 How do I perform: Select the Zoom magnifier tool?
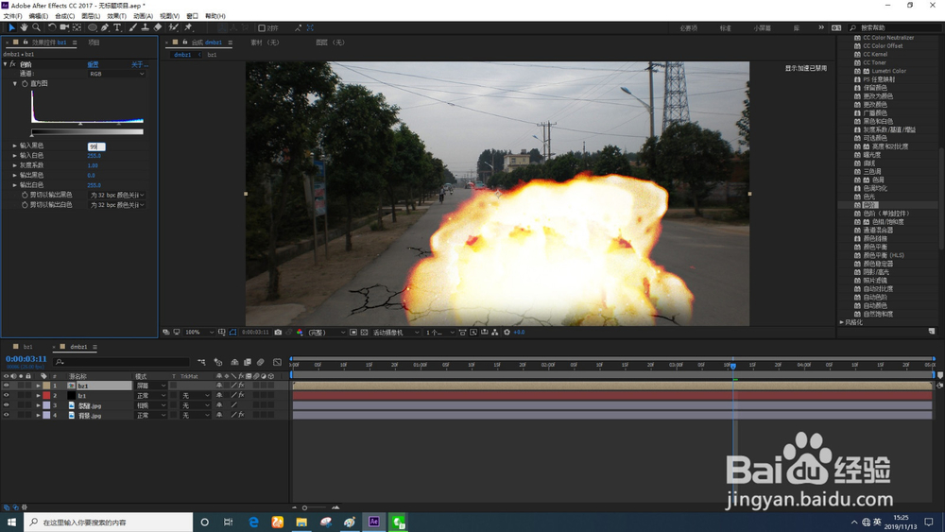(36, 27)
